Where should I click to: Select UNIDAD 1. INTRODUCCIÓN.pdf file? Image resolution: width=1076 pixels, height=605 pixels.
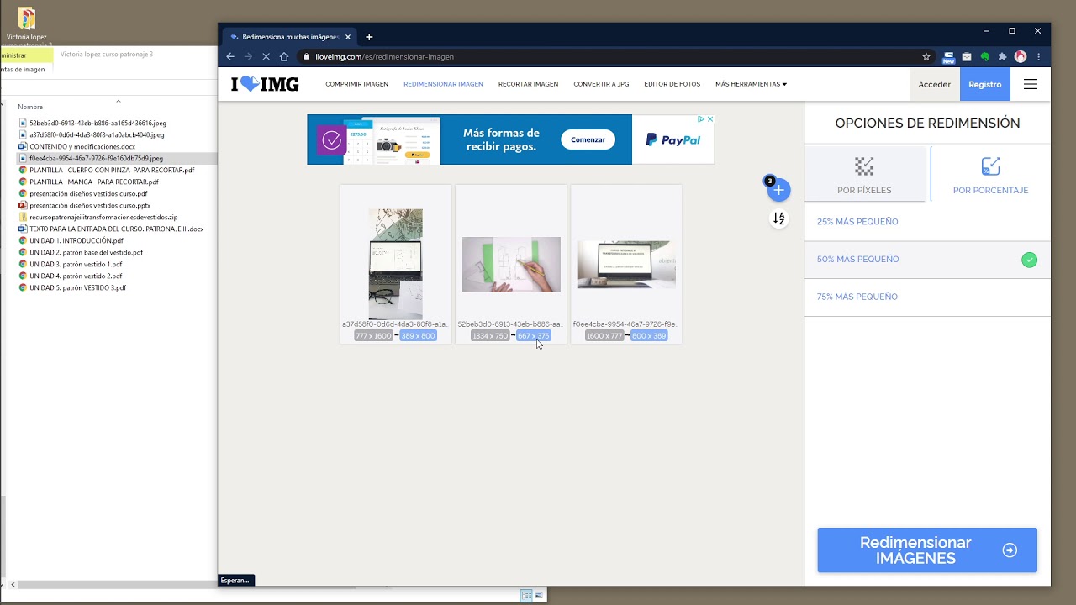pos(76,240)
